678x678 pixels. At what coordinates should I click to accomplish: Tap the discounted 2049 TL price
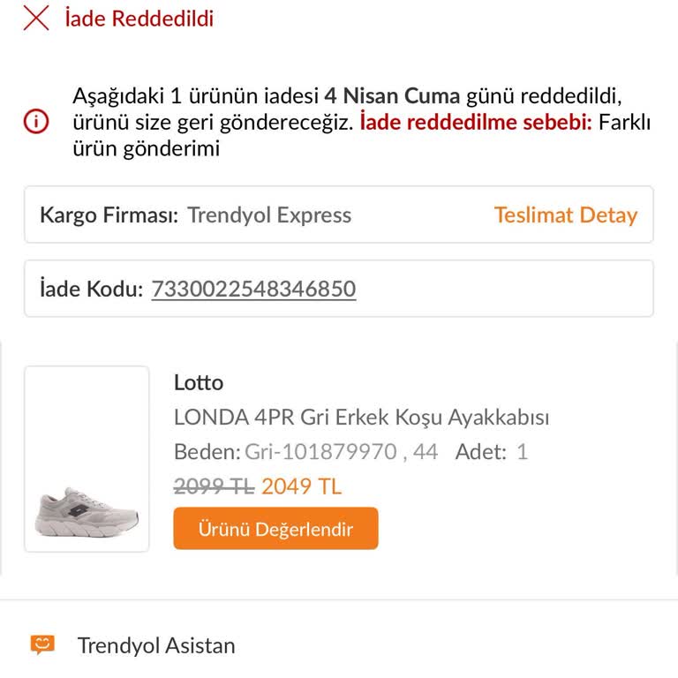(301, 486)
